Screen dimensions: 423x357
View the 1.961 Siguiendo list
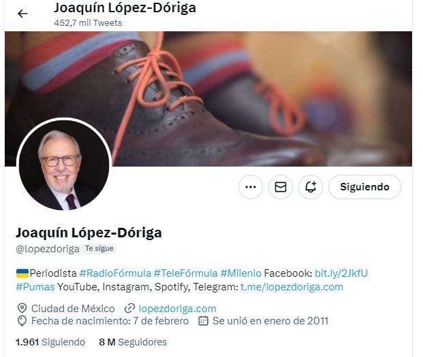click(x=50, y=342)
